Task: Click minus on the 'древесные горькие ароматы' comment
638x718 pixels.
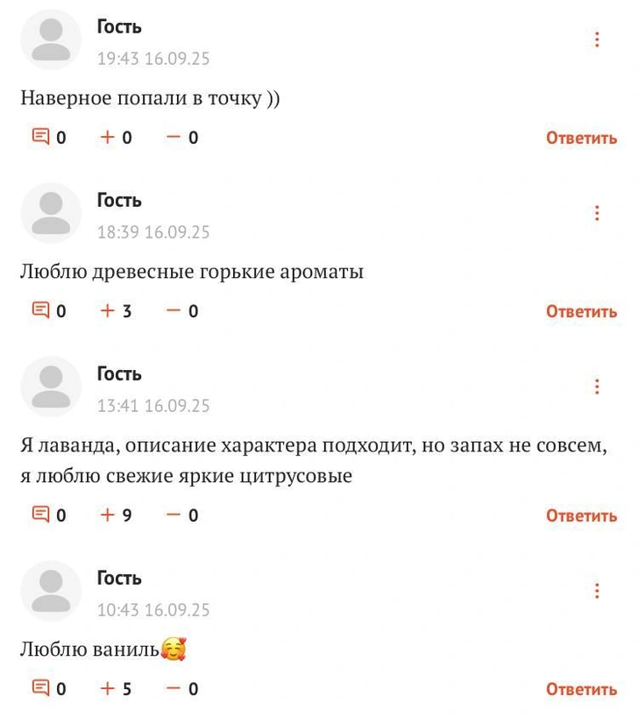Action: [174, 311]
